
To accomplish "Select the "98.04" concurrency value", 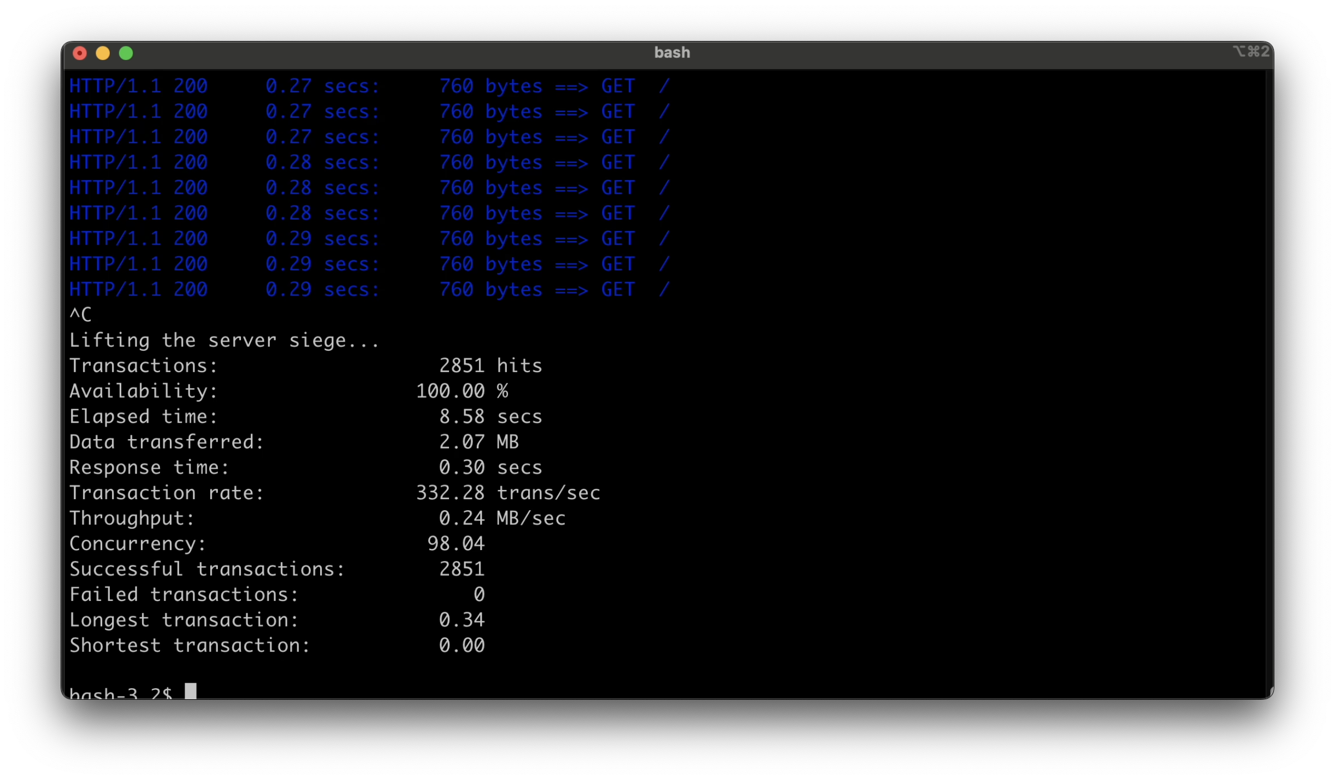I will coord(456,544).
